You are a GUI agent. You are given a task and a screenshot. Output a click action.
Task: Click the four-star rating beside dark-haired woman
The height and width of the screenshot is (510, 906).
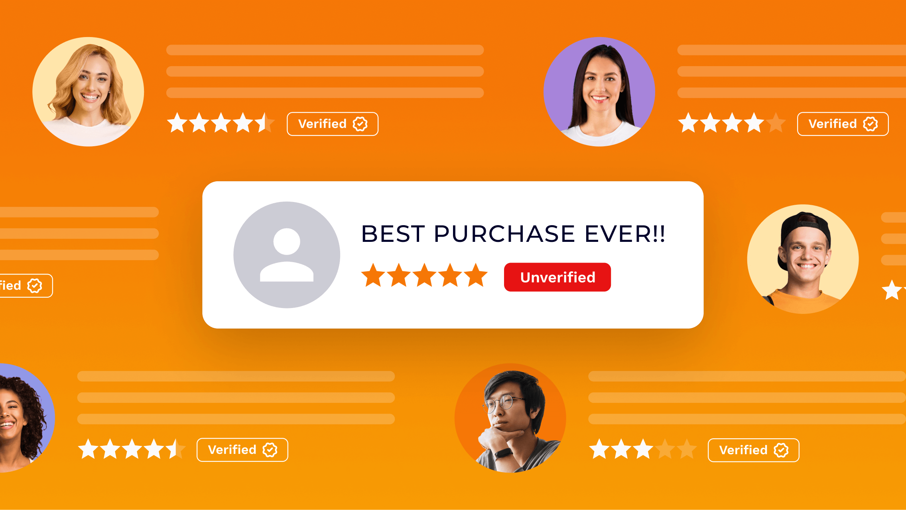click(732, 123)
